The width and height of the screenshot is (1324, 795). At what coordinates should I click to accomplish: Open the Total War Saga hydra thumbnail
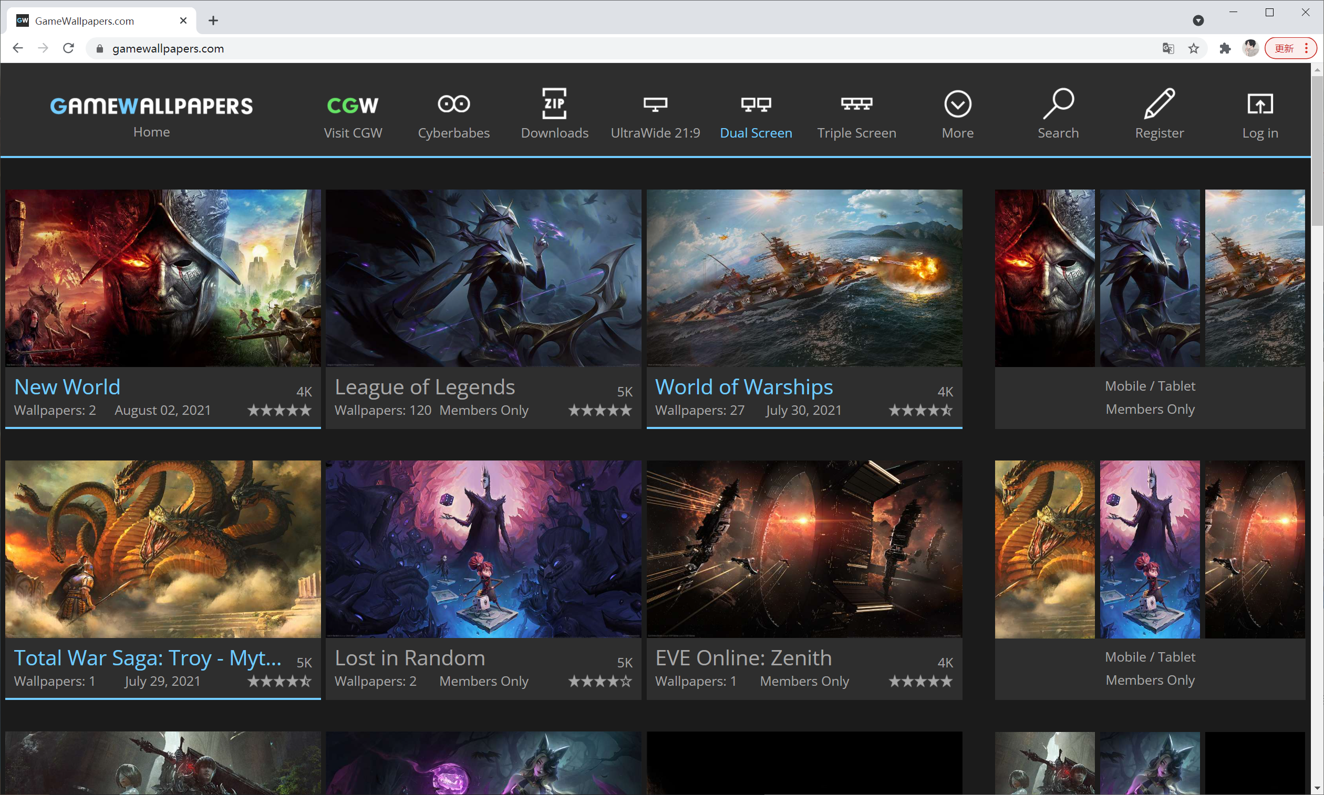tap(163, 549)
